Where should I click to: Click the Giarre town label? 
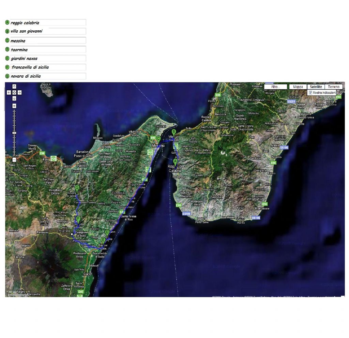pyautogui.click(x=87, y=274)
